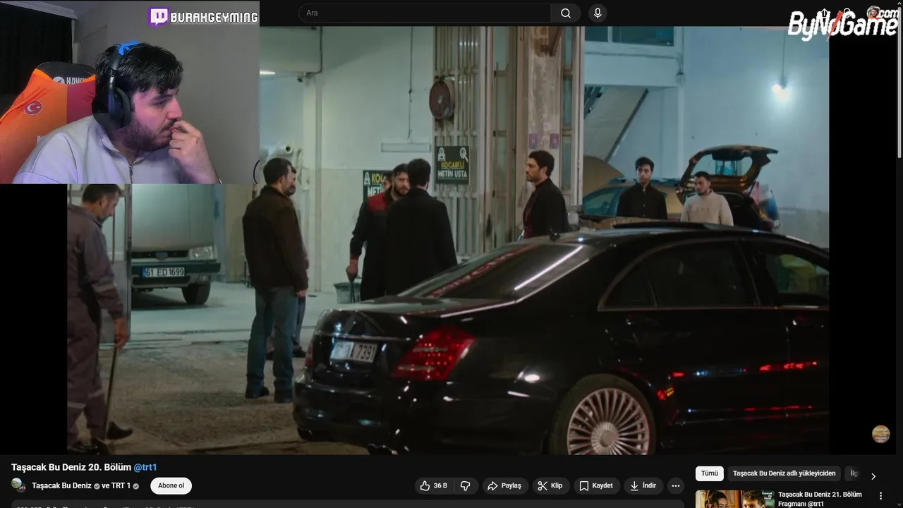Click the 'Taşacak Bu Deniz 20. Bölüm' video title

pyautogui.click(x=71, y=467)
